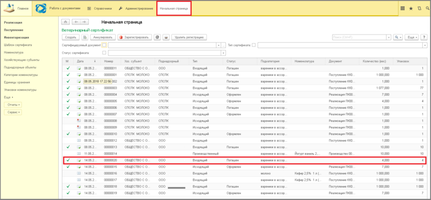This screenshot has height=200, width=431.
Task: Click the Аннулировать button
Action: (102, 37)
